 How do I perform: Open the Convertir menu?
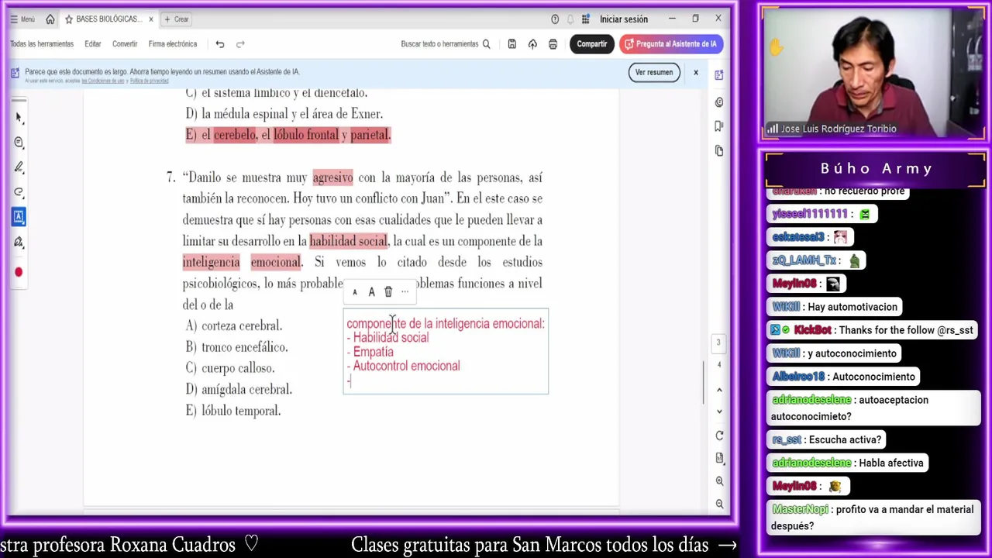pos(125,44)
